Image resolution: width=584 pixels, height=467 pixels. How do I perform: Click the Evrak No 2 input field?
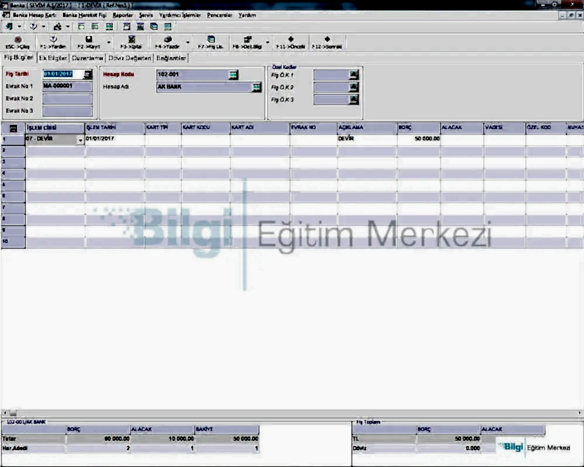[x=67, y=99]
